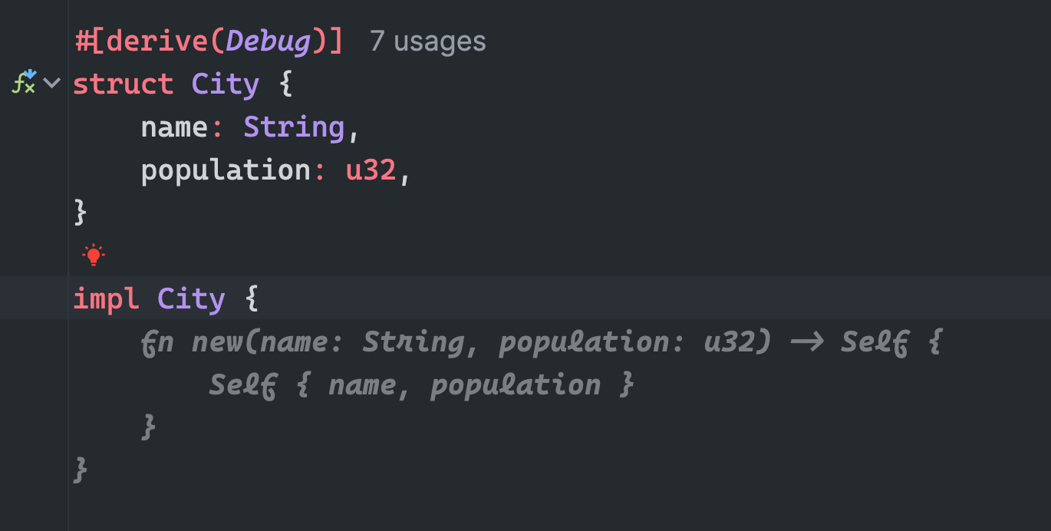Click the red intention lightbulb icon

point(94,255)
